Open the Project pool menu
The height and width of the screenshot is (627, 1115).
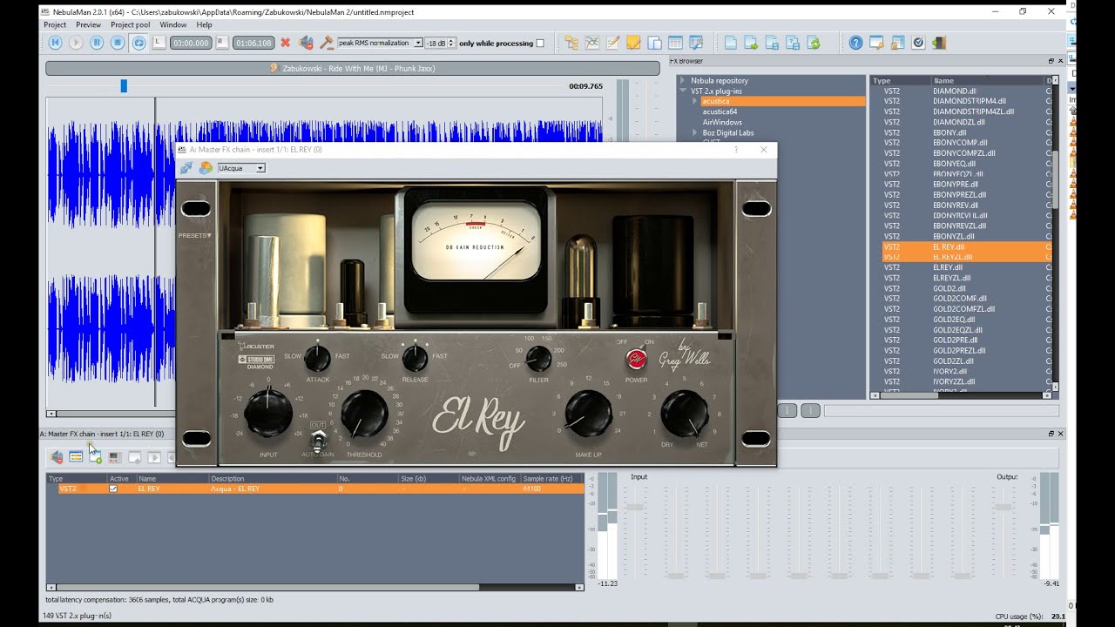(130, 25)
